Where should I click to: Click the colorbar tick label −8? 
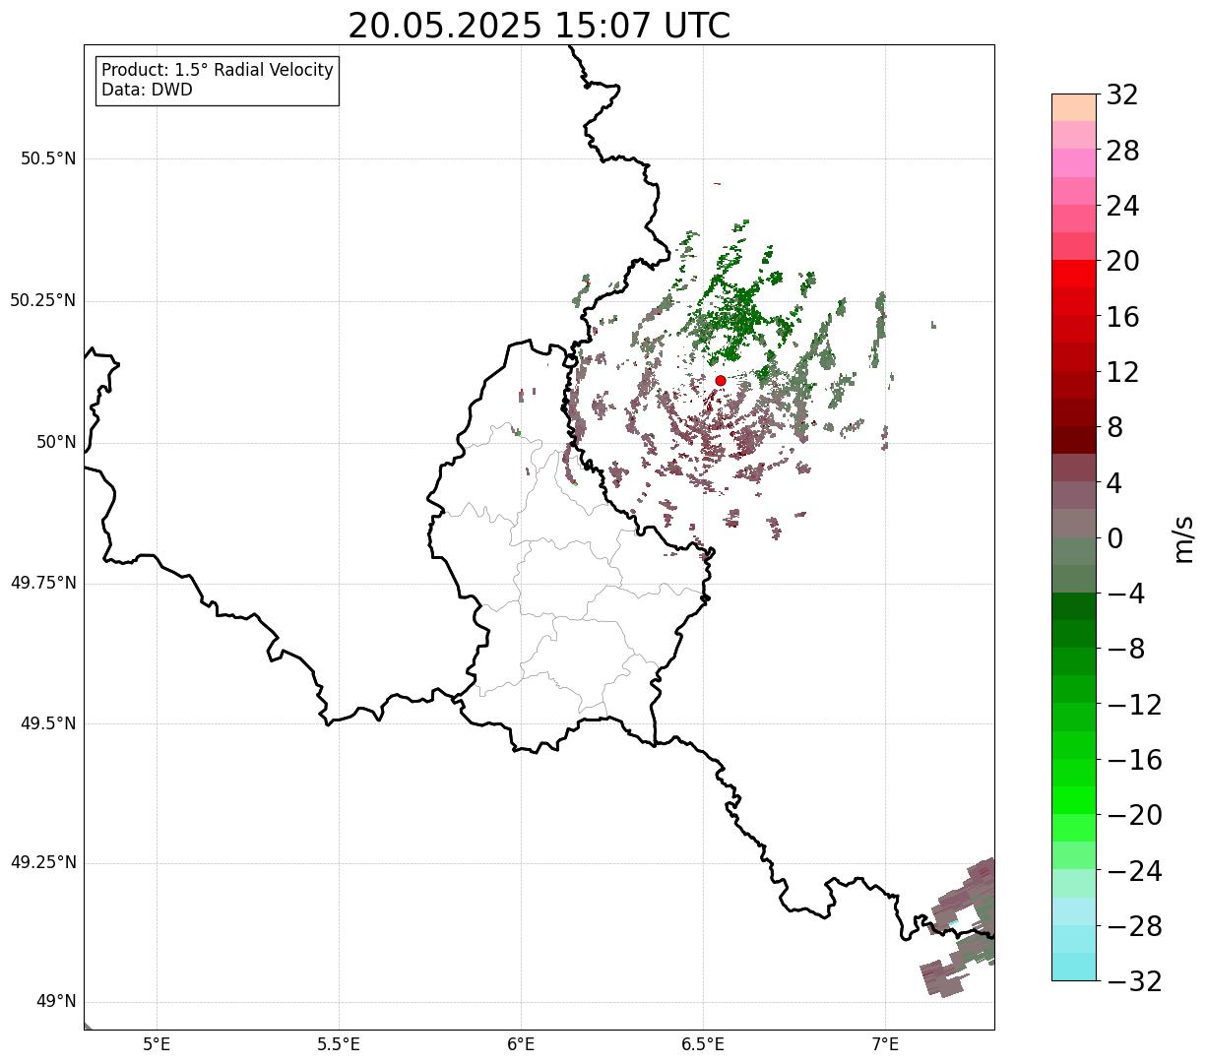tap(1125, 649)
